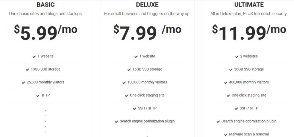This screenshot has width=294, height=137.
Task: Click checkmark next to 100,000 monthly visitors
Action: (x=124, y=83)
